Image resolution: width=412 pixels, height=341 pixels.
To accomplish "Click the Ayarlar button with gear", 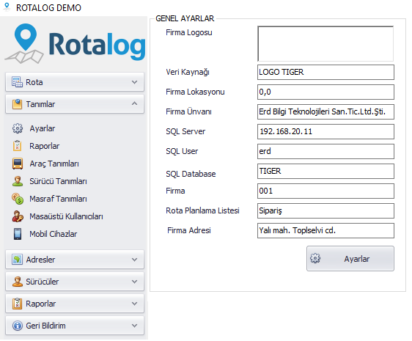I will coord(350,259).
